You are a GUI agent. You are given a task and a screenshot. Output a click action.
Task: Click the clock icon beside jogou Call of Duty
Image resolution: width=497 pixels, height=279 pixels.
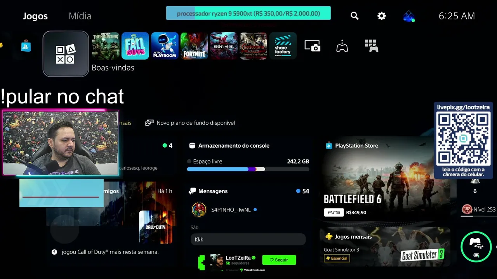tap(54, 252)
